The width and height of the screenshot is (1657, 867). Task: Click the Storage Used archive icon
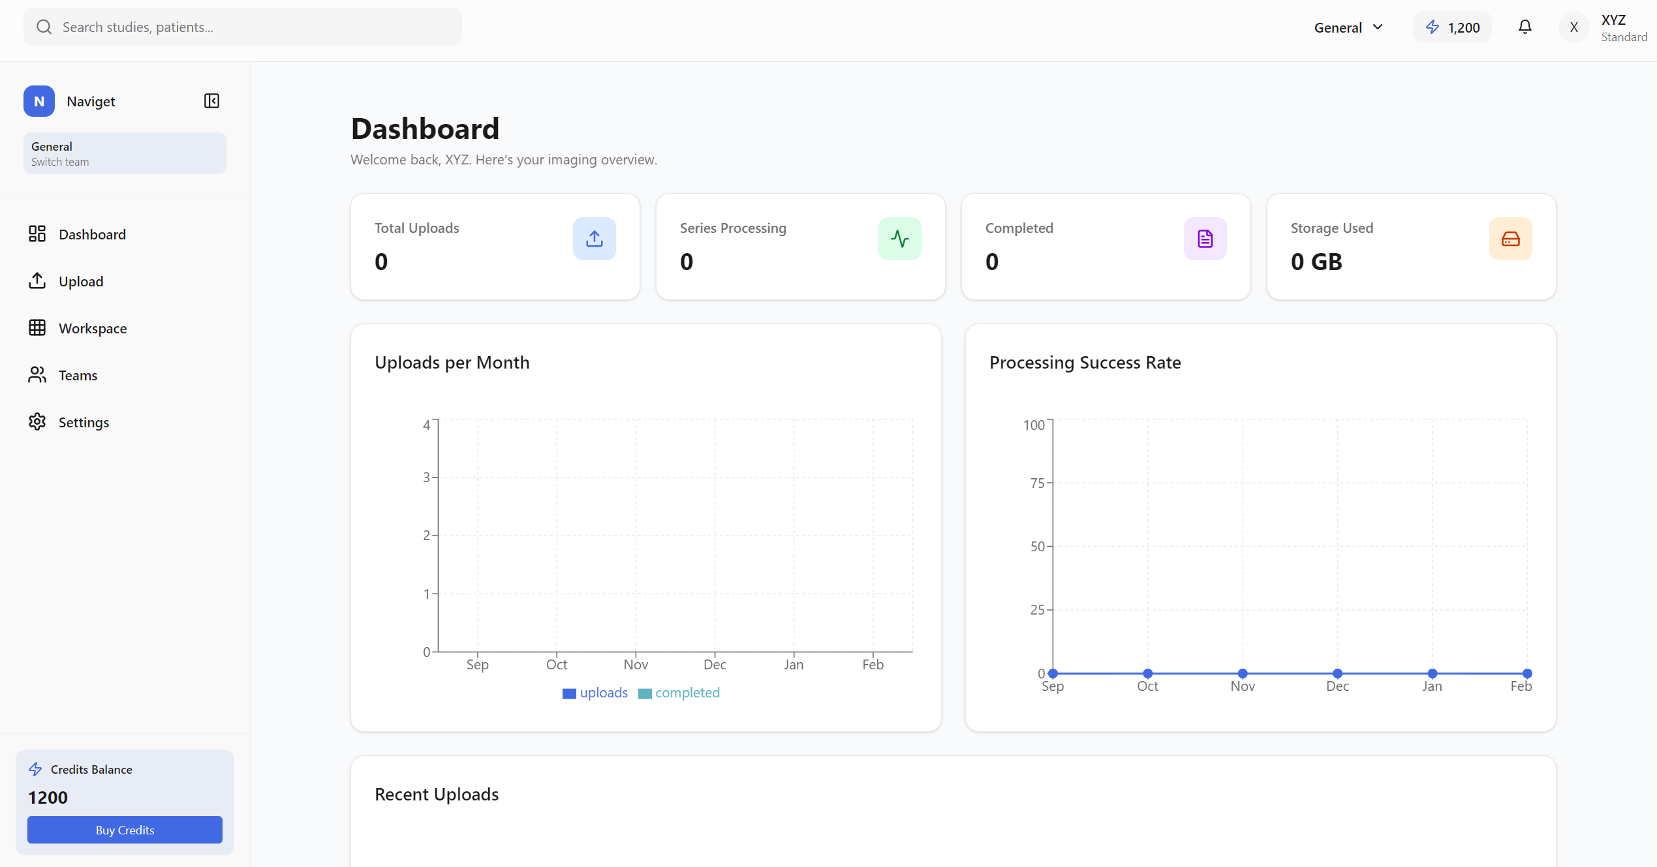[x=1510, y=238]
